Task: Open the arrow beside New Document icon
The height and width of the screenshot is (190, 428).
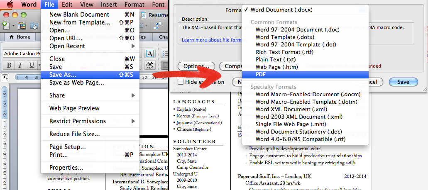Action: coord(13,26)
